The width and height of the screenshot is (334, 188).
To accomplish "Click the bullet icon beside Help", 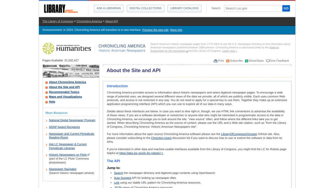I will (x=46, y=102).
